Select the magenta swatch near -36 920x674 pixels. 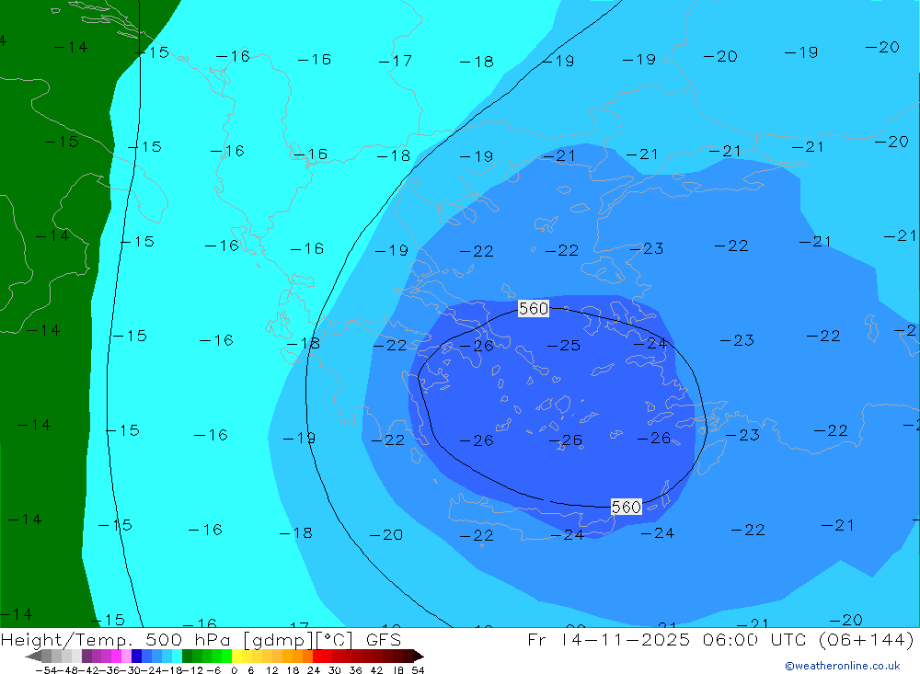[x=116, y=656]
